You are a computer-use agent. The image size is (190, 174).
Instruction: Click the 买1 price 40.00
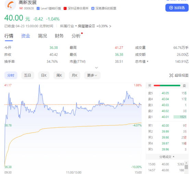[x=165, y=126]
